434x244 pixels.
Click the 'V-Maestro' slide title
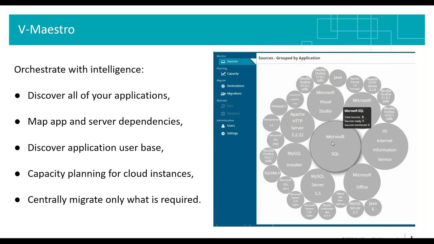[x=46, y=29]
